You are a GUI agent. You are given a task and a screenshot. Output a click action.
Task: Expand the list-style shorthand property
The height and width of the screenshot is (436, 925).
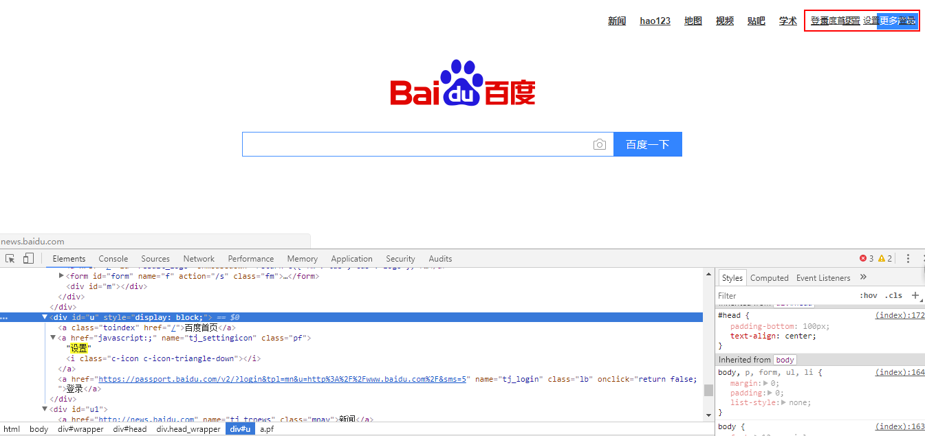click(x=785, y=402)
